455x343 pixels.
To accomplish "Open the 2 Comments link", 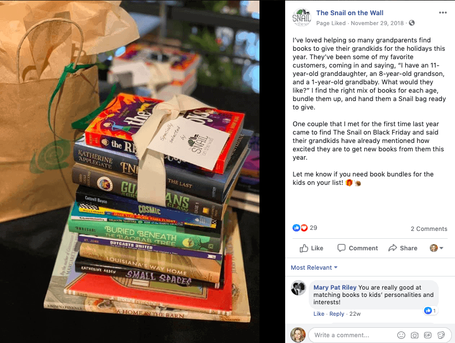I will pos(429,229).
